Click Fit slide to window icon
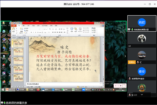157x105 pixels. [x=101, y=87]
